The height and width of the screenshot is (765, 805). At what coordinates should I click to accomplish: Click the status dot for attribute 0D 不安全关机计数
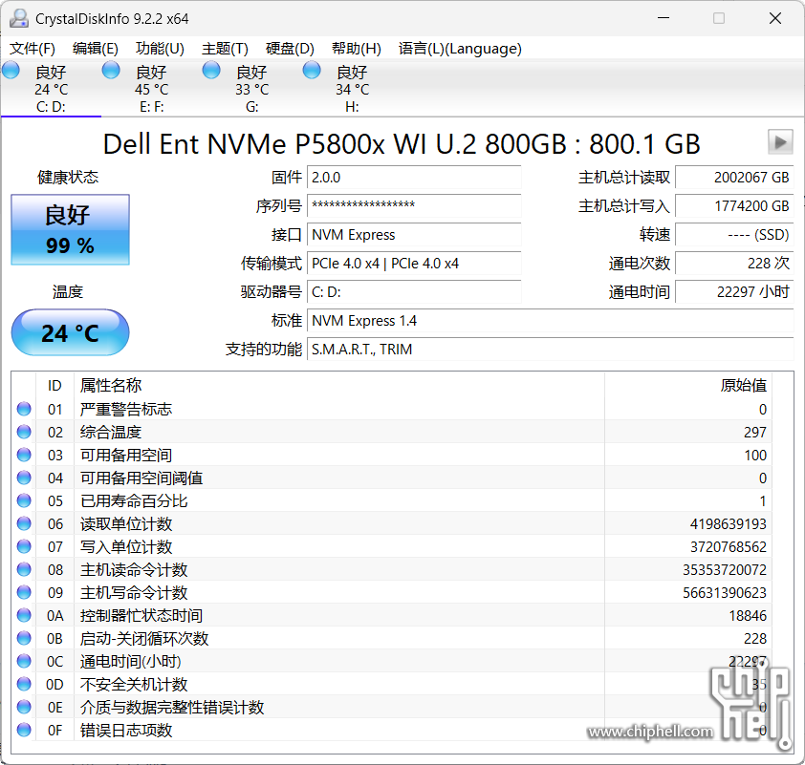24,684
